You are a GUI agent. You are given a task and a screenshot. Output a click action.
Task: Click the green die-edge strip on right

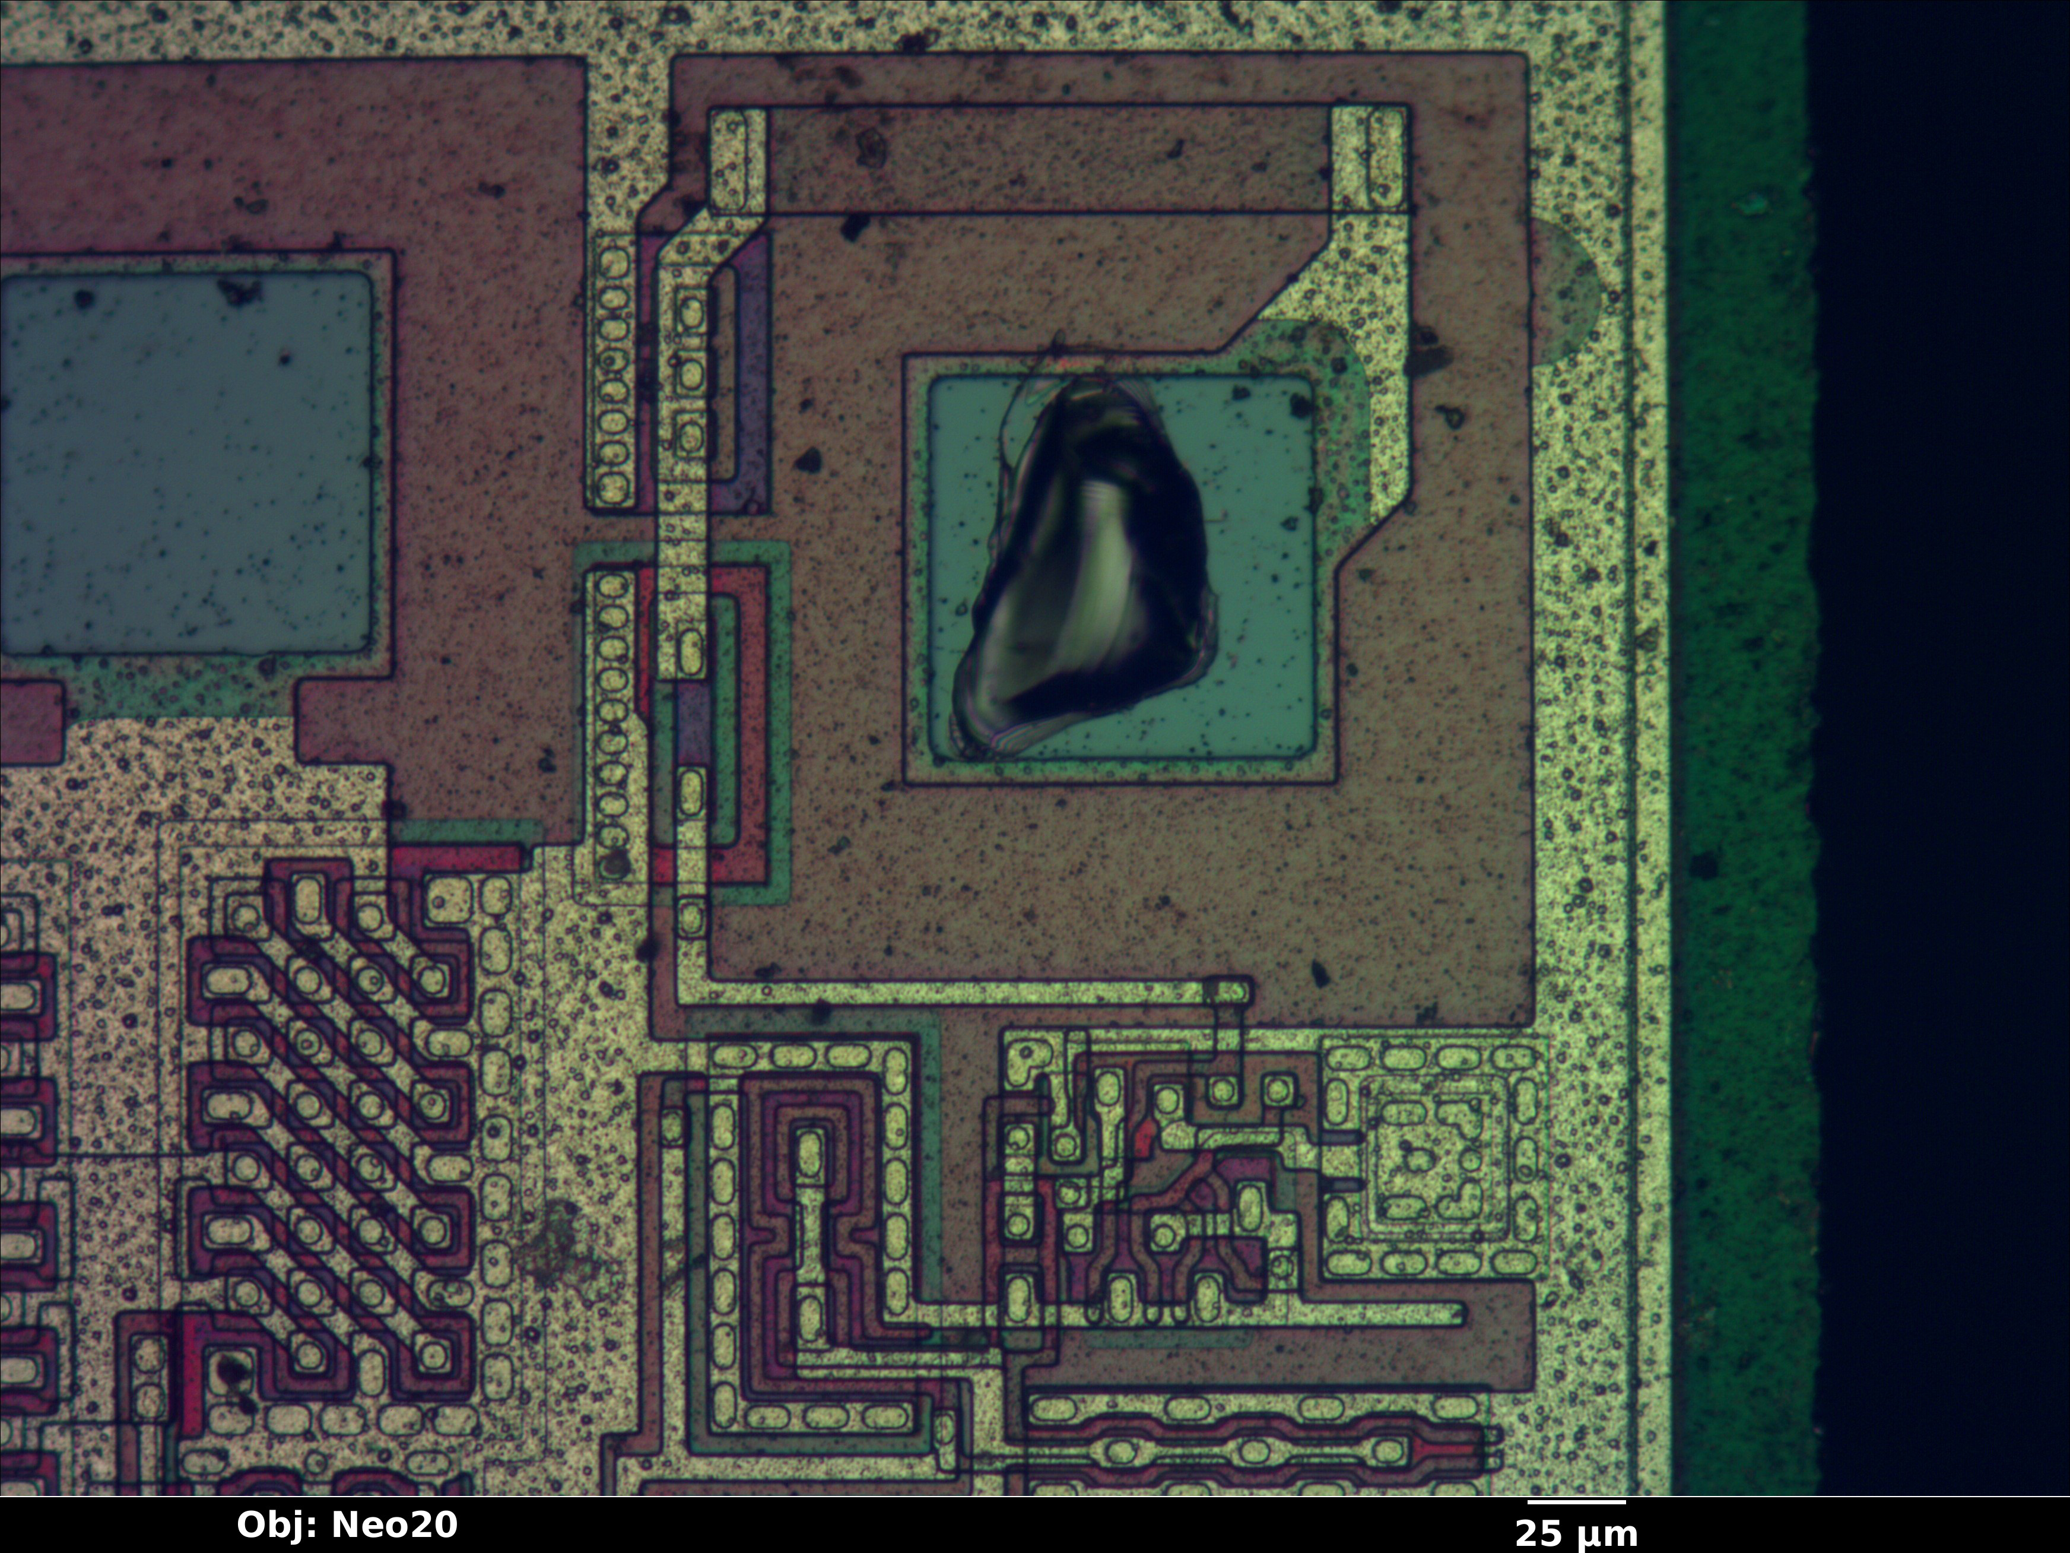click(1741, 749)
